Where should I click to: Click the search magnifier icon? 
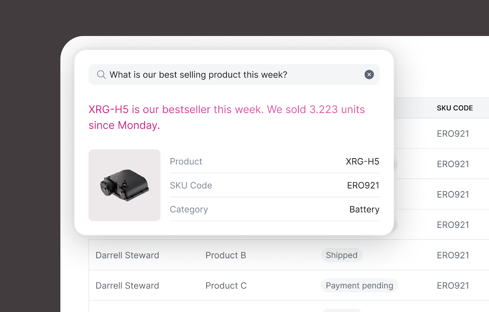click(x=101, y=74)
